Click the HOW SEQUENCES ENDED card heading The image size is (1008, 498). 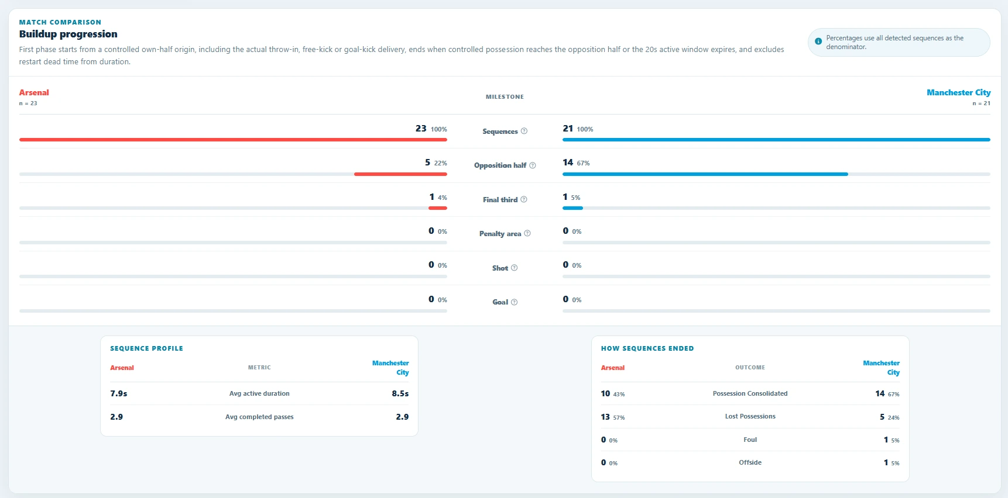tap(647, 348)
